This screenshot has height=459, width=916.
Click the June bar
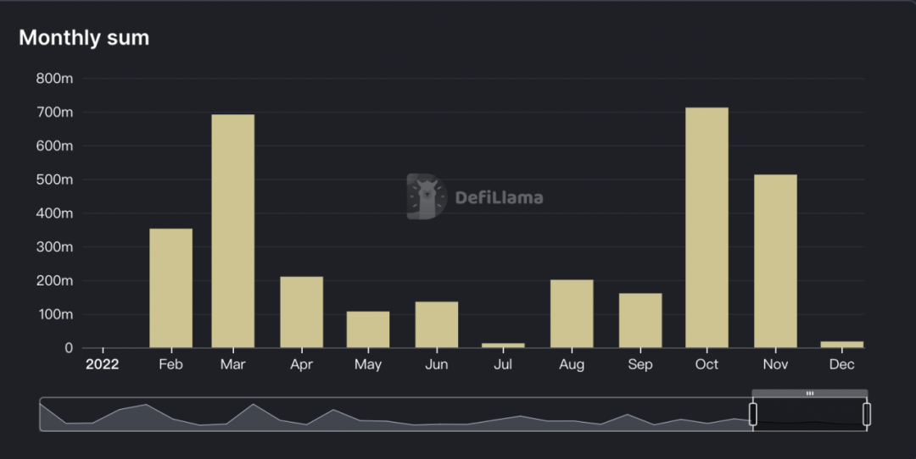437,325
